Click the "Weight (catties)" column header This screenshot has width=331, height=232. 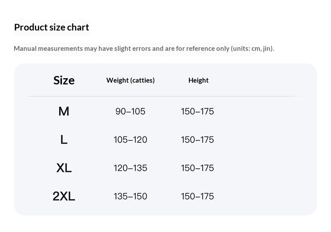(130, 80)
